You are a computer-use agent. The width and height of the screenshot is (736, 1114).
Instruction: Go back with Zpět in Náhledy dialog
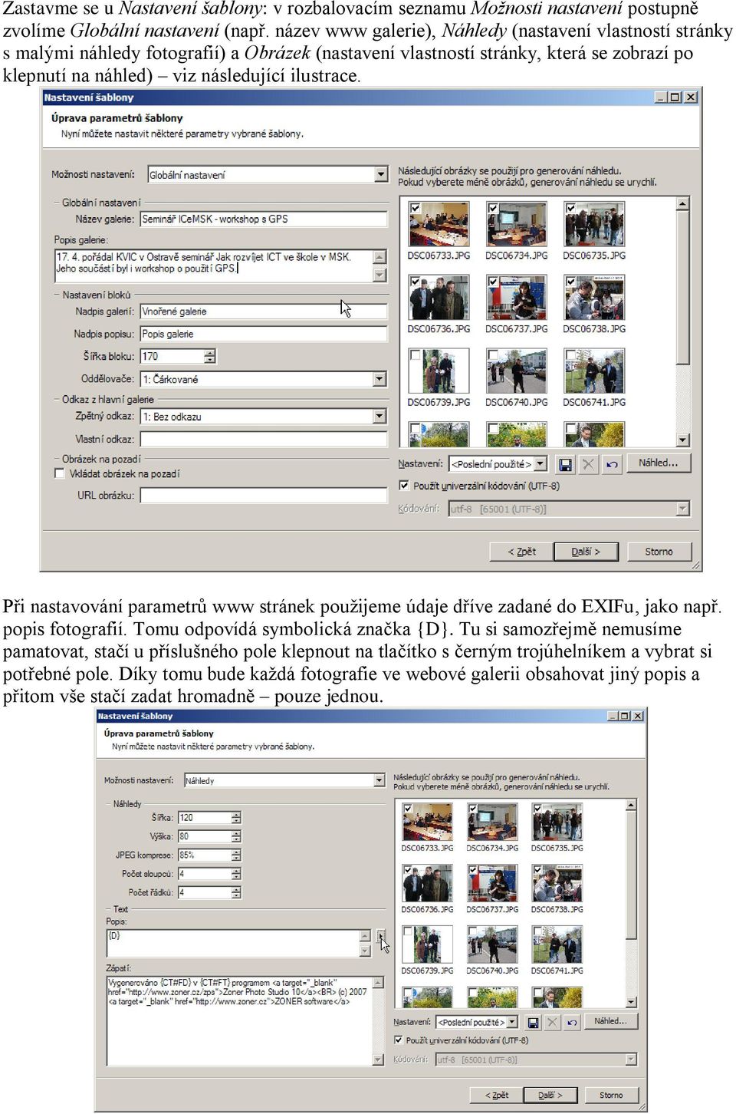point(497,1095)
